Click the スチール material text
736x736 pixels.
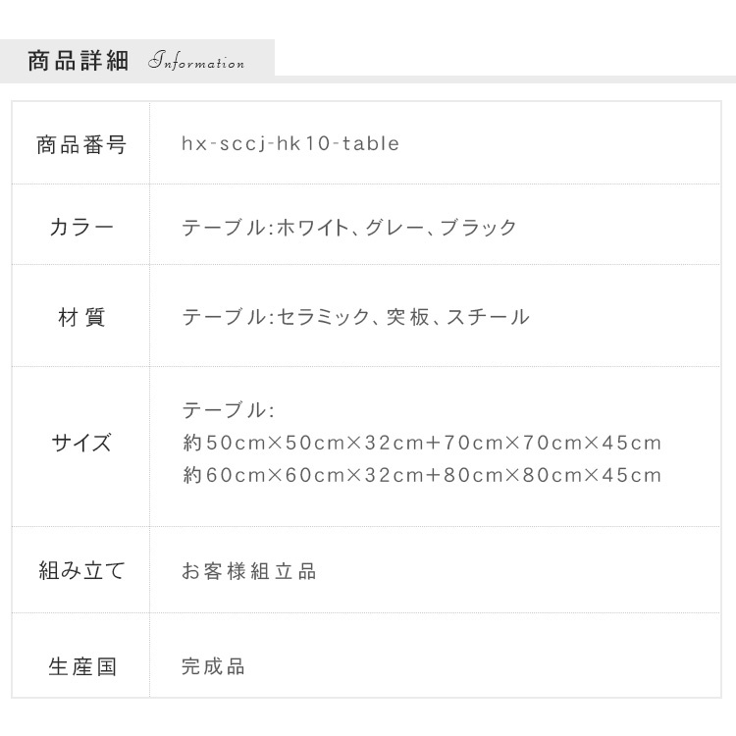(488, 317)
